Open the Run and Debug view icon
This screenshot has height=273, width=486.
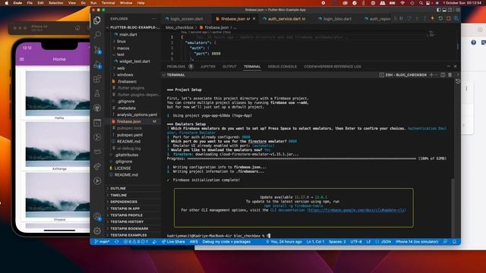(x=97, y=64)
